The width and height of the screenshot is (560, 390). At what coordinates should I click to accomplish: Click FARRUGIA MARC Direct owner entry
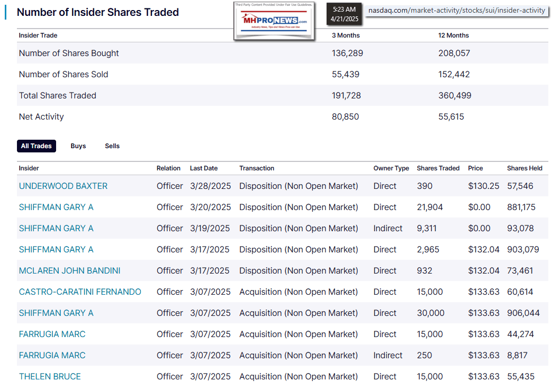(52, 334)
